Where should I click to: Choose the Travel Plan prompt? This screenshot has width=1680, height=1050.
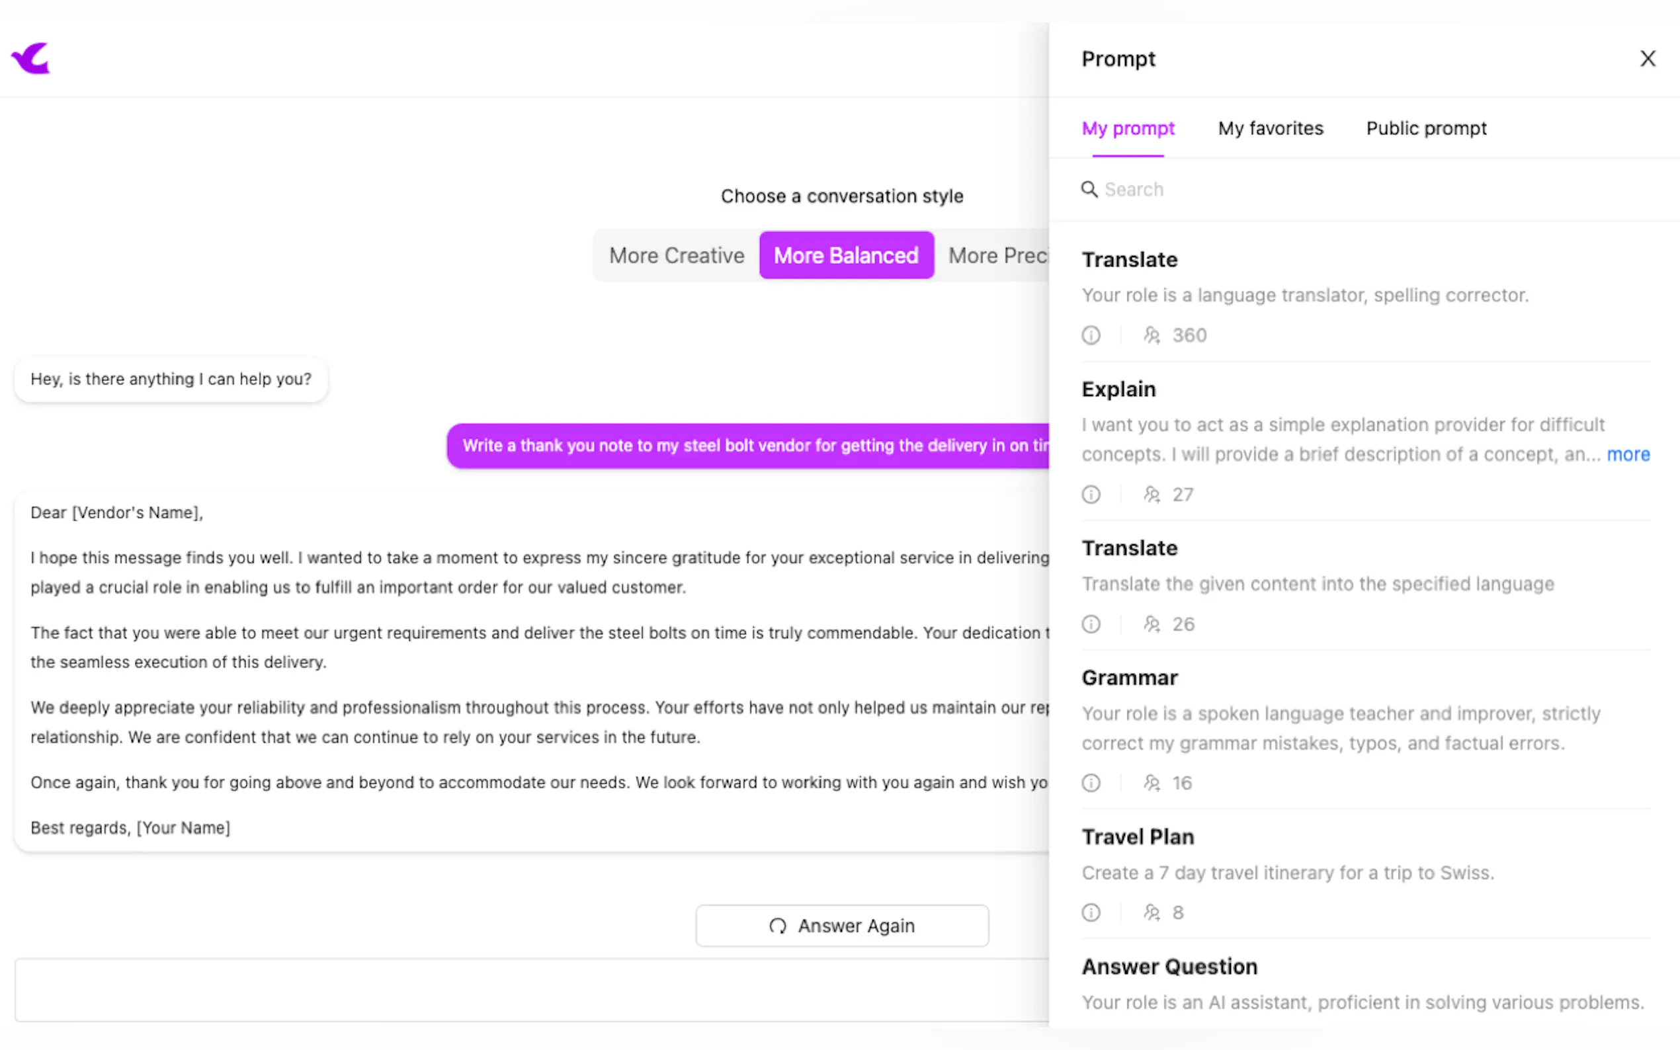(1137, 837)
